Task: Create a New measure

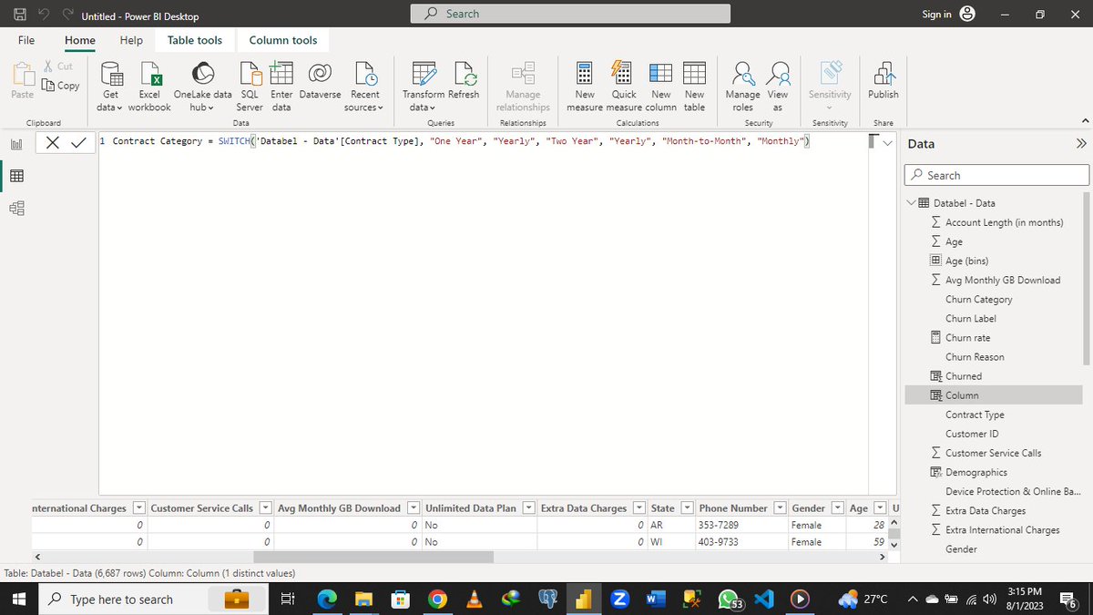Action: pyautogui.click(x=585, y=87)
